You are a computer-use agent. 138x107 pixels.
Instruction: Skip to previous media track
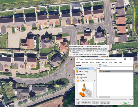point(83,103)
